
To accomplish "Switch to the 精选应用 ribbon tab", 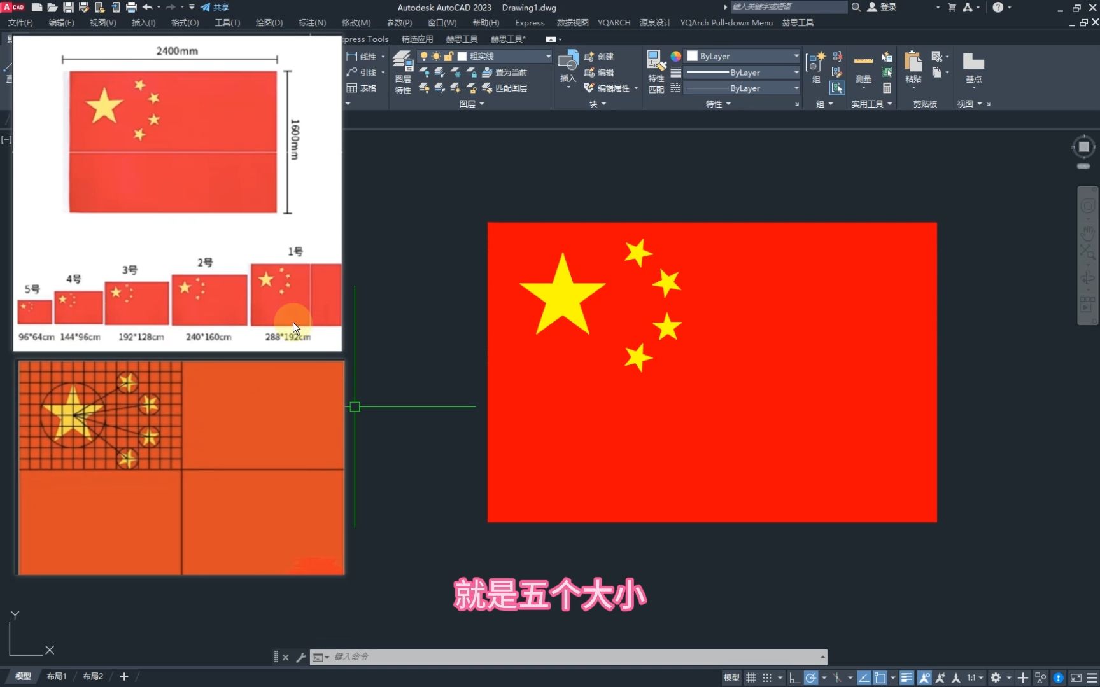I will (x=417, y=39).
